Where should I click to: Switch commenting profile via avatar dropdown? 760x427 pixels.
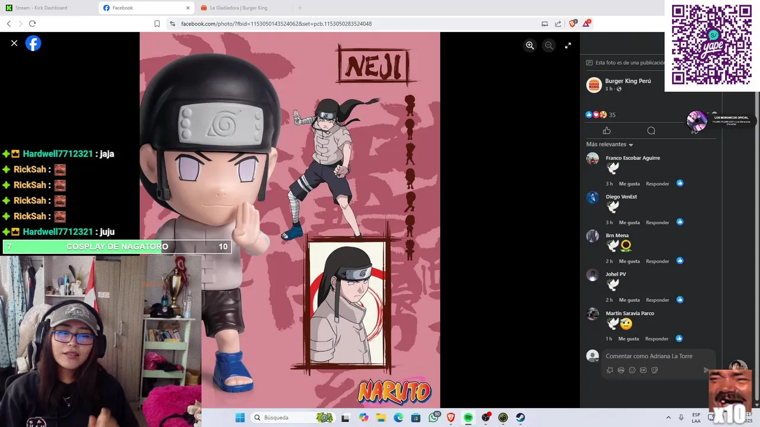click(x=593, y=356)
